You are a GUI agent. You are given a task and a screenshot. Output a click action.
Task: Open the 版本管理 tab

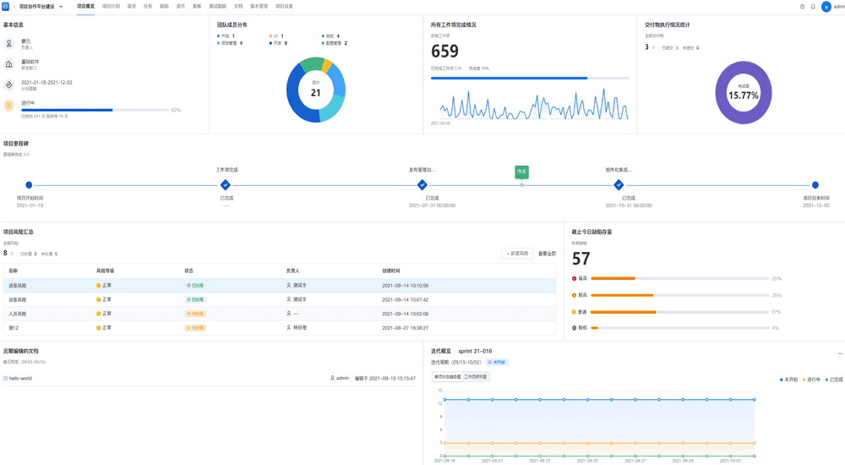coord(259,7)
